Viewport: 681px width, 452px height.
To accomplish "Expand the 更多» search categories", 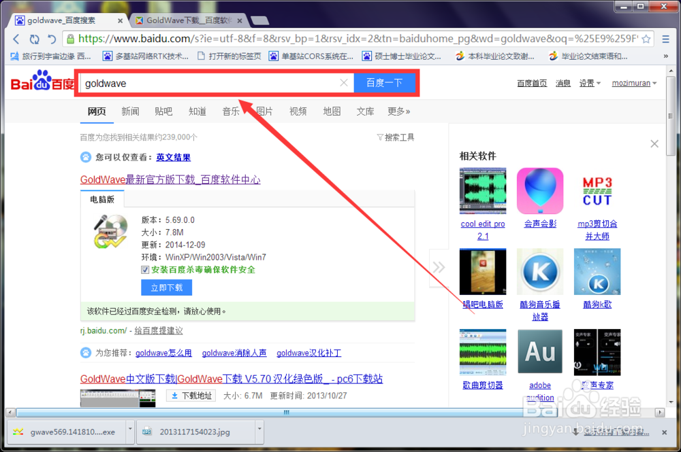I will tap(398, 111).
